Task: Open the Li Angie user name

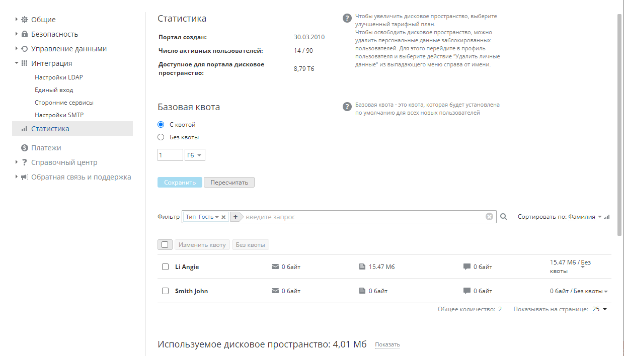Action: point(187,267)
